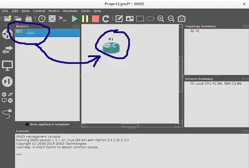Screen dimensions: 249x168
Task: Take a screenshot with the camera icon
Action: click(182, 19)
